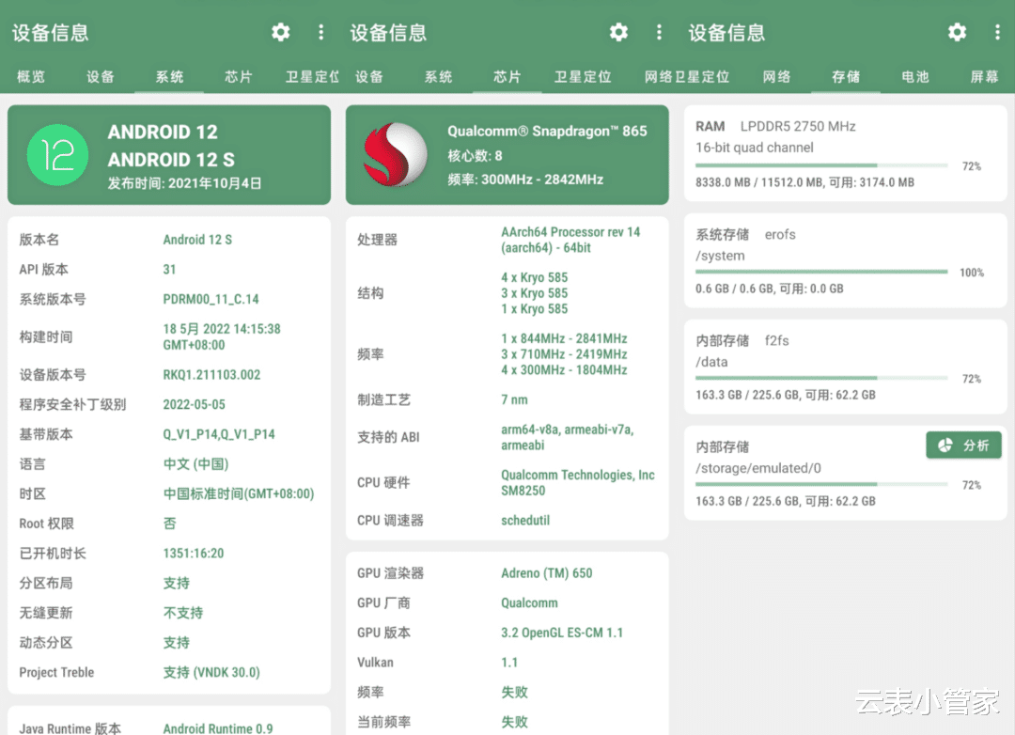Click the /data storage progress bar

(x=821, y=378)
